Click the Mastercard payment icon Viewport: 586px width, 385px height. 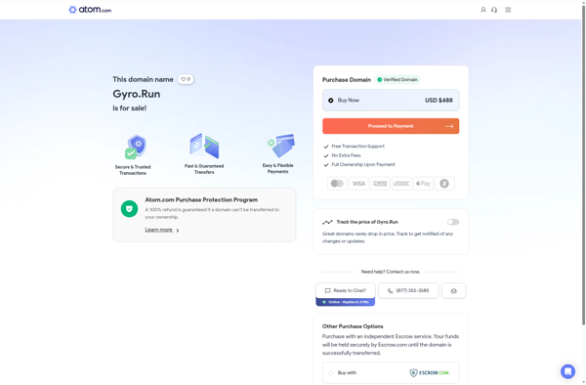coord(337,184)
